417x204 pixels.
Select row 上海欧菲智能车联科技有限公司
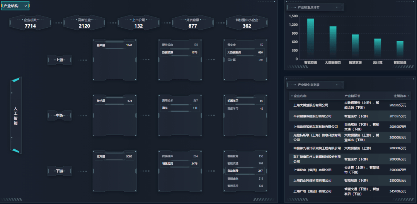coord(350,127)
